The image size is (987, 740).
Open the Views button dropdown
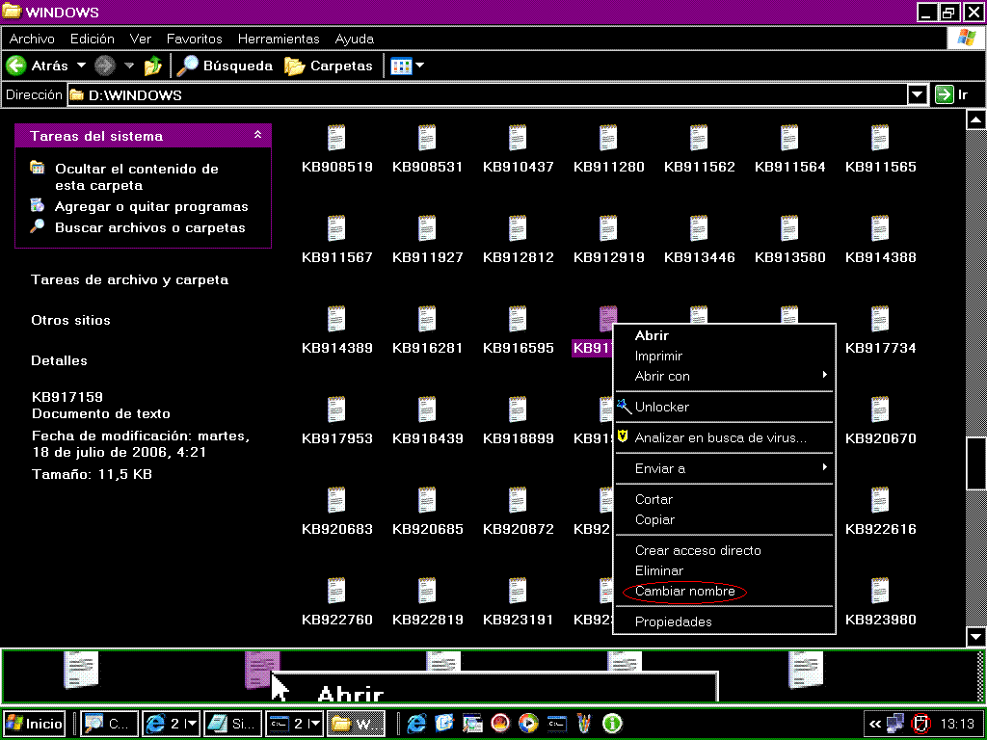[x=420, y=66]
